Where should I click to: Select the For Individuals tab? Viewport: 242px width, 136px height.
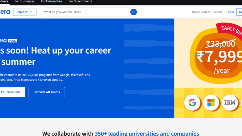tap(4, 2)
